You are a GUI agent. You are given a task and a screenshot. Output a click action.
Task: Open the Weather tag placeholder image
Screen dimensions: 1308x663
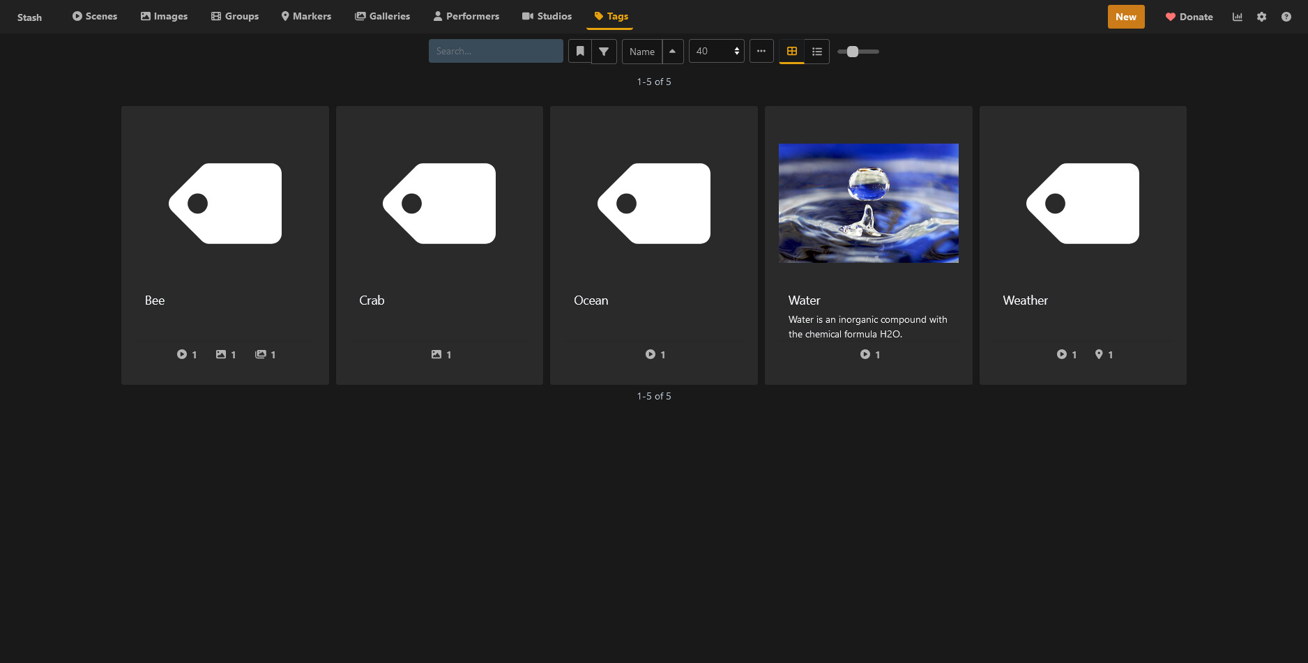coord(1083,204)
